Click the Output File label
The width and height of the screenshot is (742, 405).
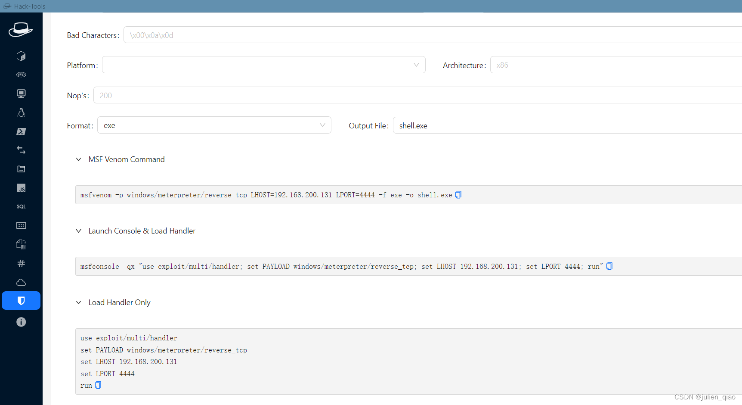coord(369,126)
